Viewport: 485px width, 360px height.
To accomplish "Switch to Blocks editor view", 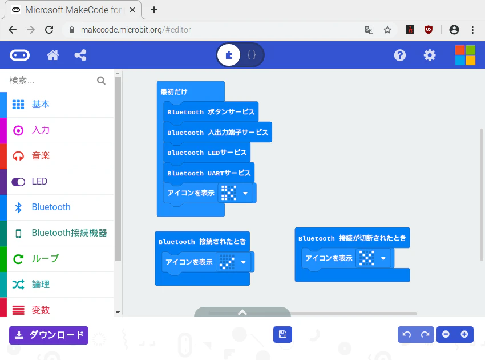I will 229,55.
